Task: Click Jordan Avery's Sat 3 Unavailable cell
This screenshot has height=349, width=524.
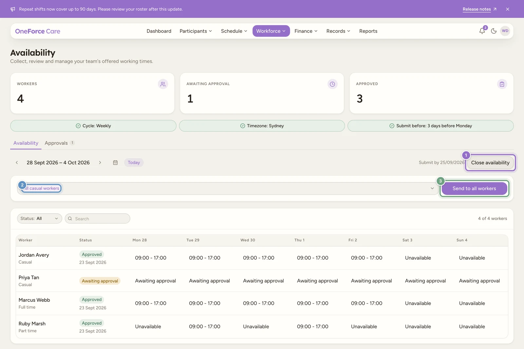Action: (418, 258)
